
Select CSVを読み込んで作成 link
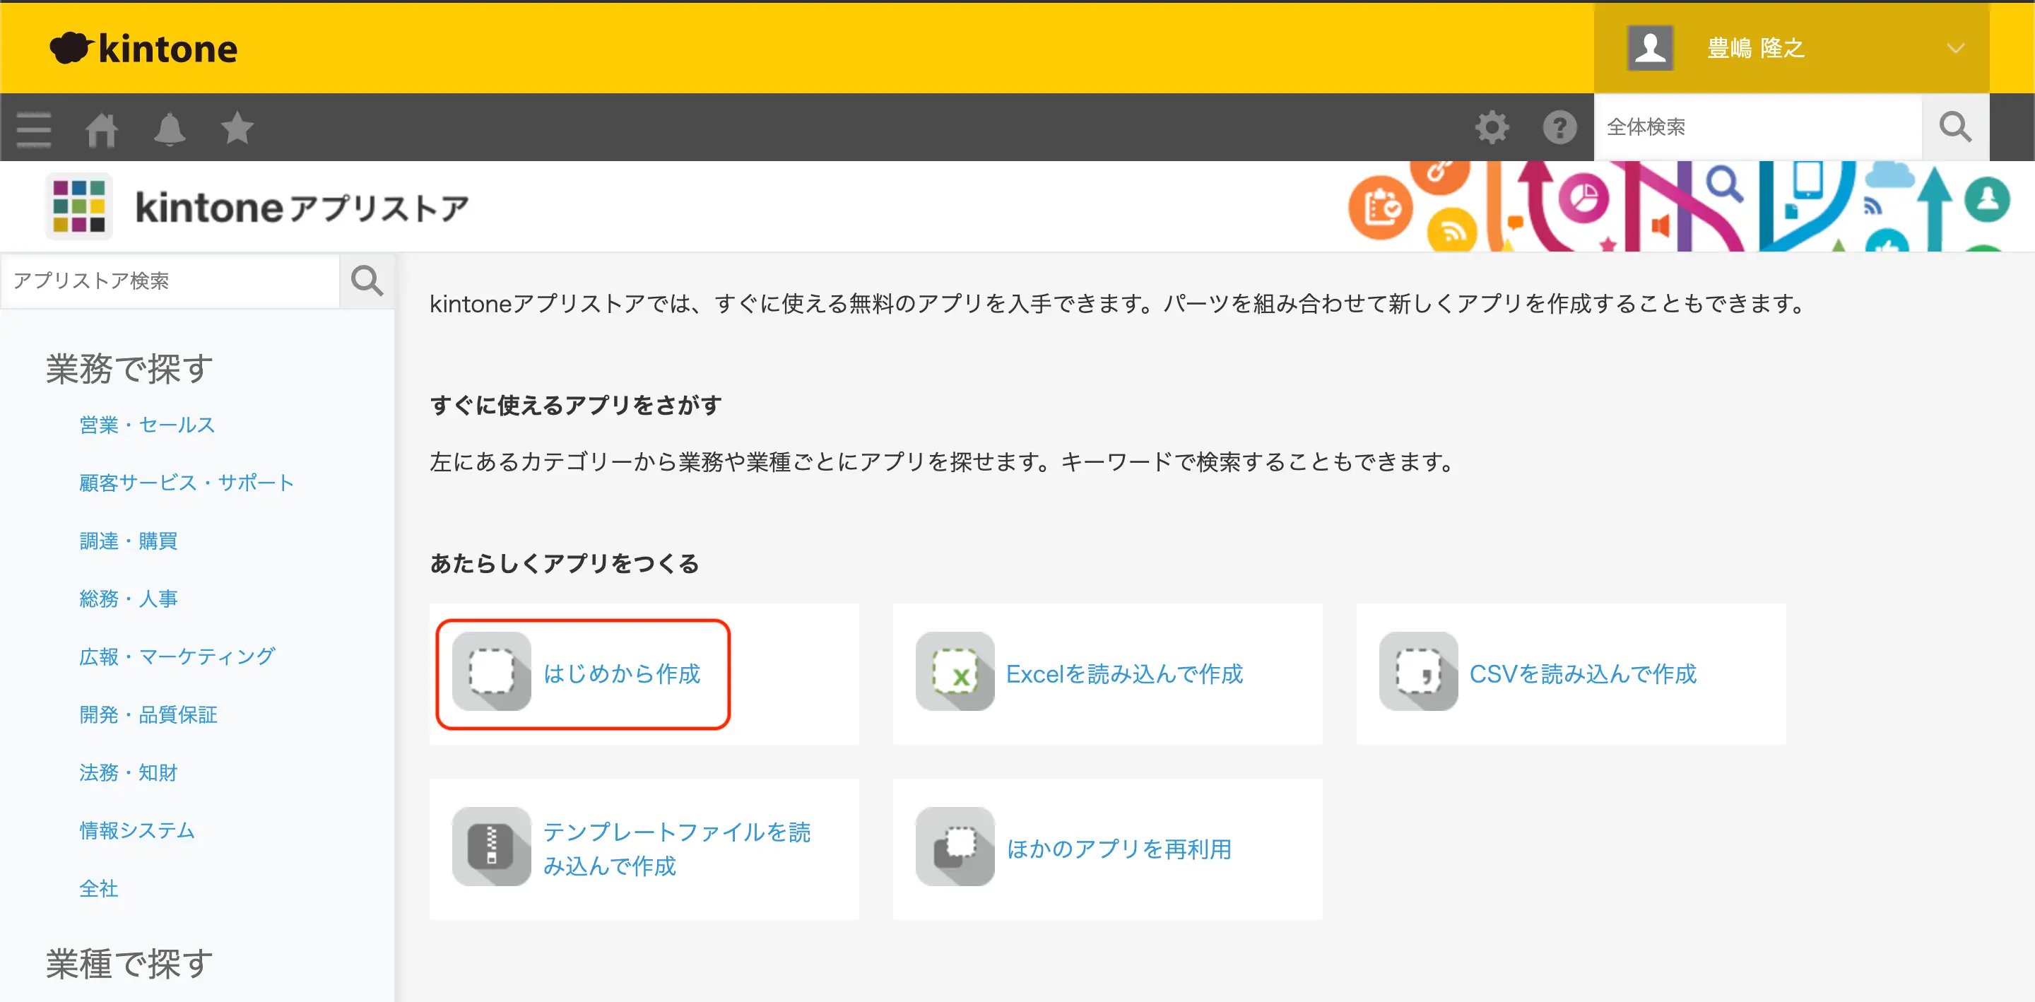tap(1582, 673)
